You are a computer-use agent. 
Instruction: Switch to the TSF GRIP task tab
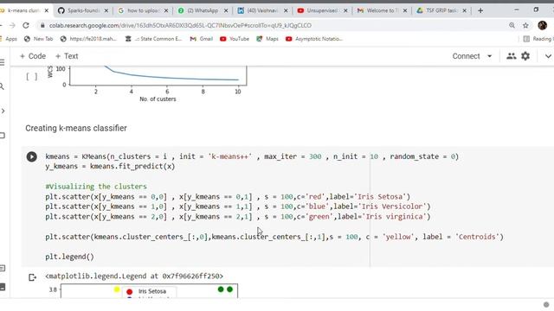pos(441,10)
